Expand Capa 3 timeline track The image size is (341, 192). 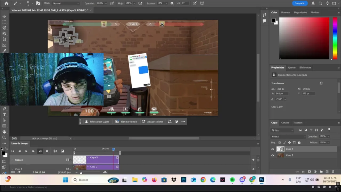tap(12, 160)
